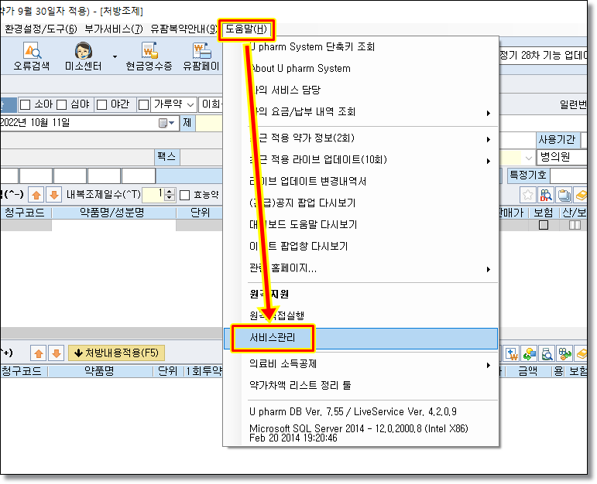This screenshot has width=597, height=484.
Task: Check the 야간 checkbox
Action: coord(102,104)
